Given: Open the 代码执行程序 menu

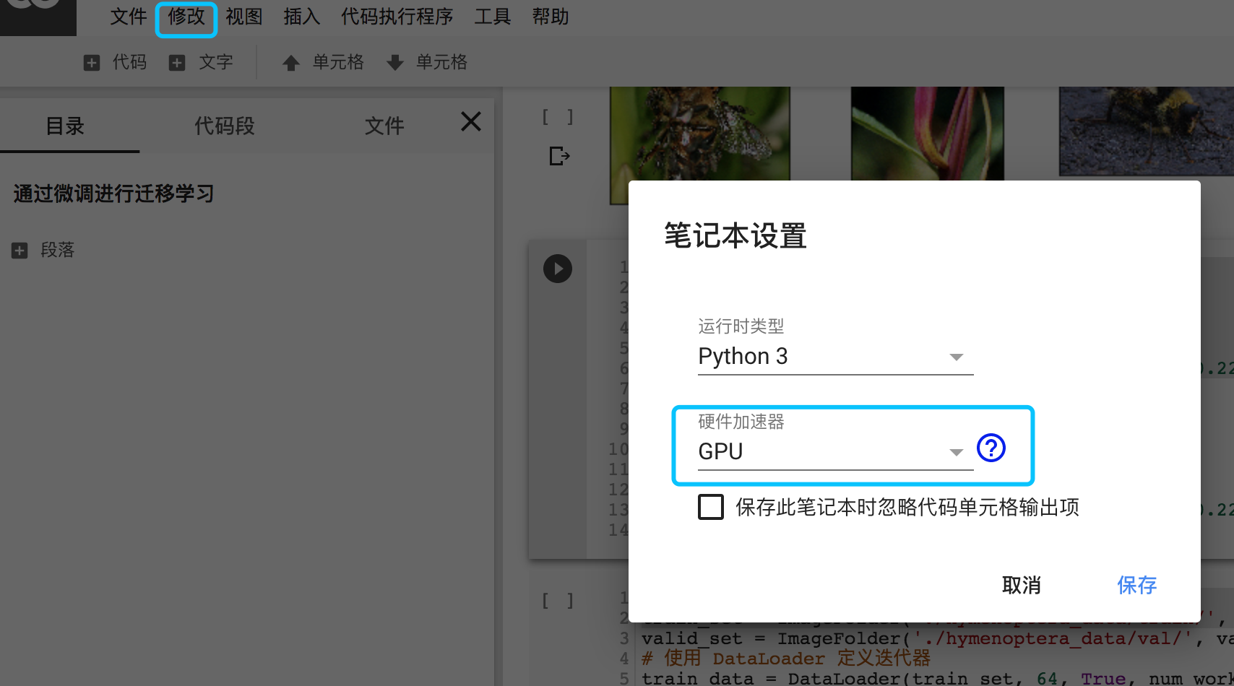Looking at the screenshot, I should 397,17.
